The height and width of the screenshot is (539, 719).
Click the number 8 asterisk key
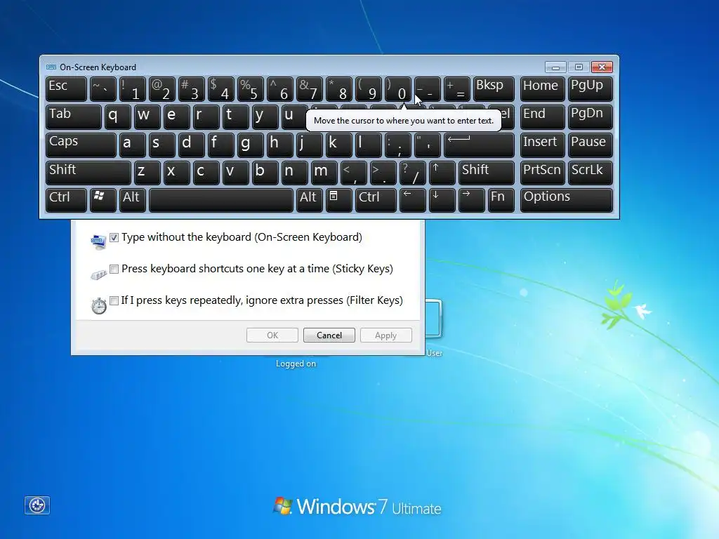(339, 89)
